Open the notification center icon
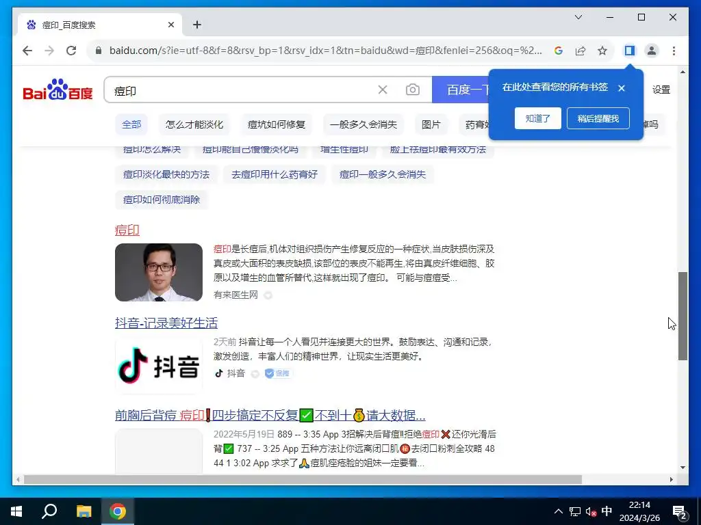The height and width of the screenshot is (525, 701). click(680, 511)
